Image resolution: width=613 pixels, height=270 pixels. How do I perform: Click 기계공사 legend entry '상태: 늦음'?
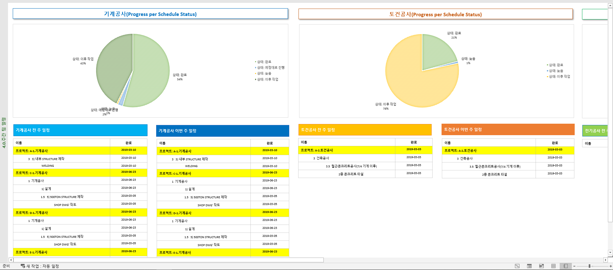263,73
